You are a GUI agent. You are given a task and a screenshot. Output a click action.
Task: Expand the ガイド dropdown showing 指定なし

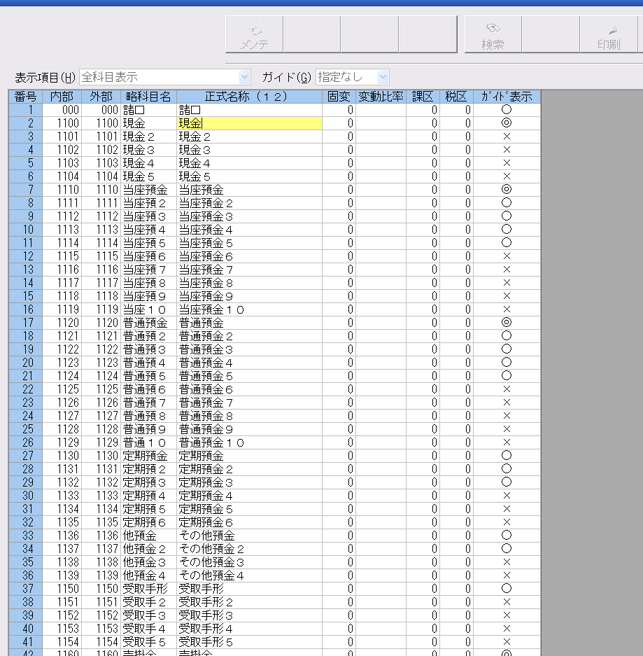(353, 77)
